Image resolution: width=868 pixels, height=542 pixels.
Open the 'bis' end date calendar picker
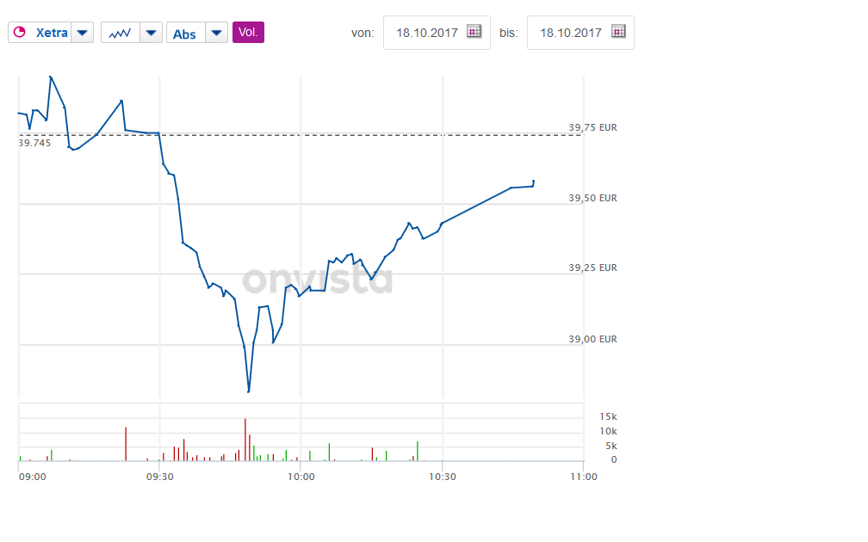click(618, 32)
